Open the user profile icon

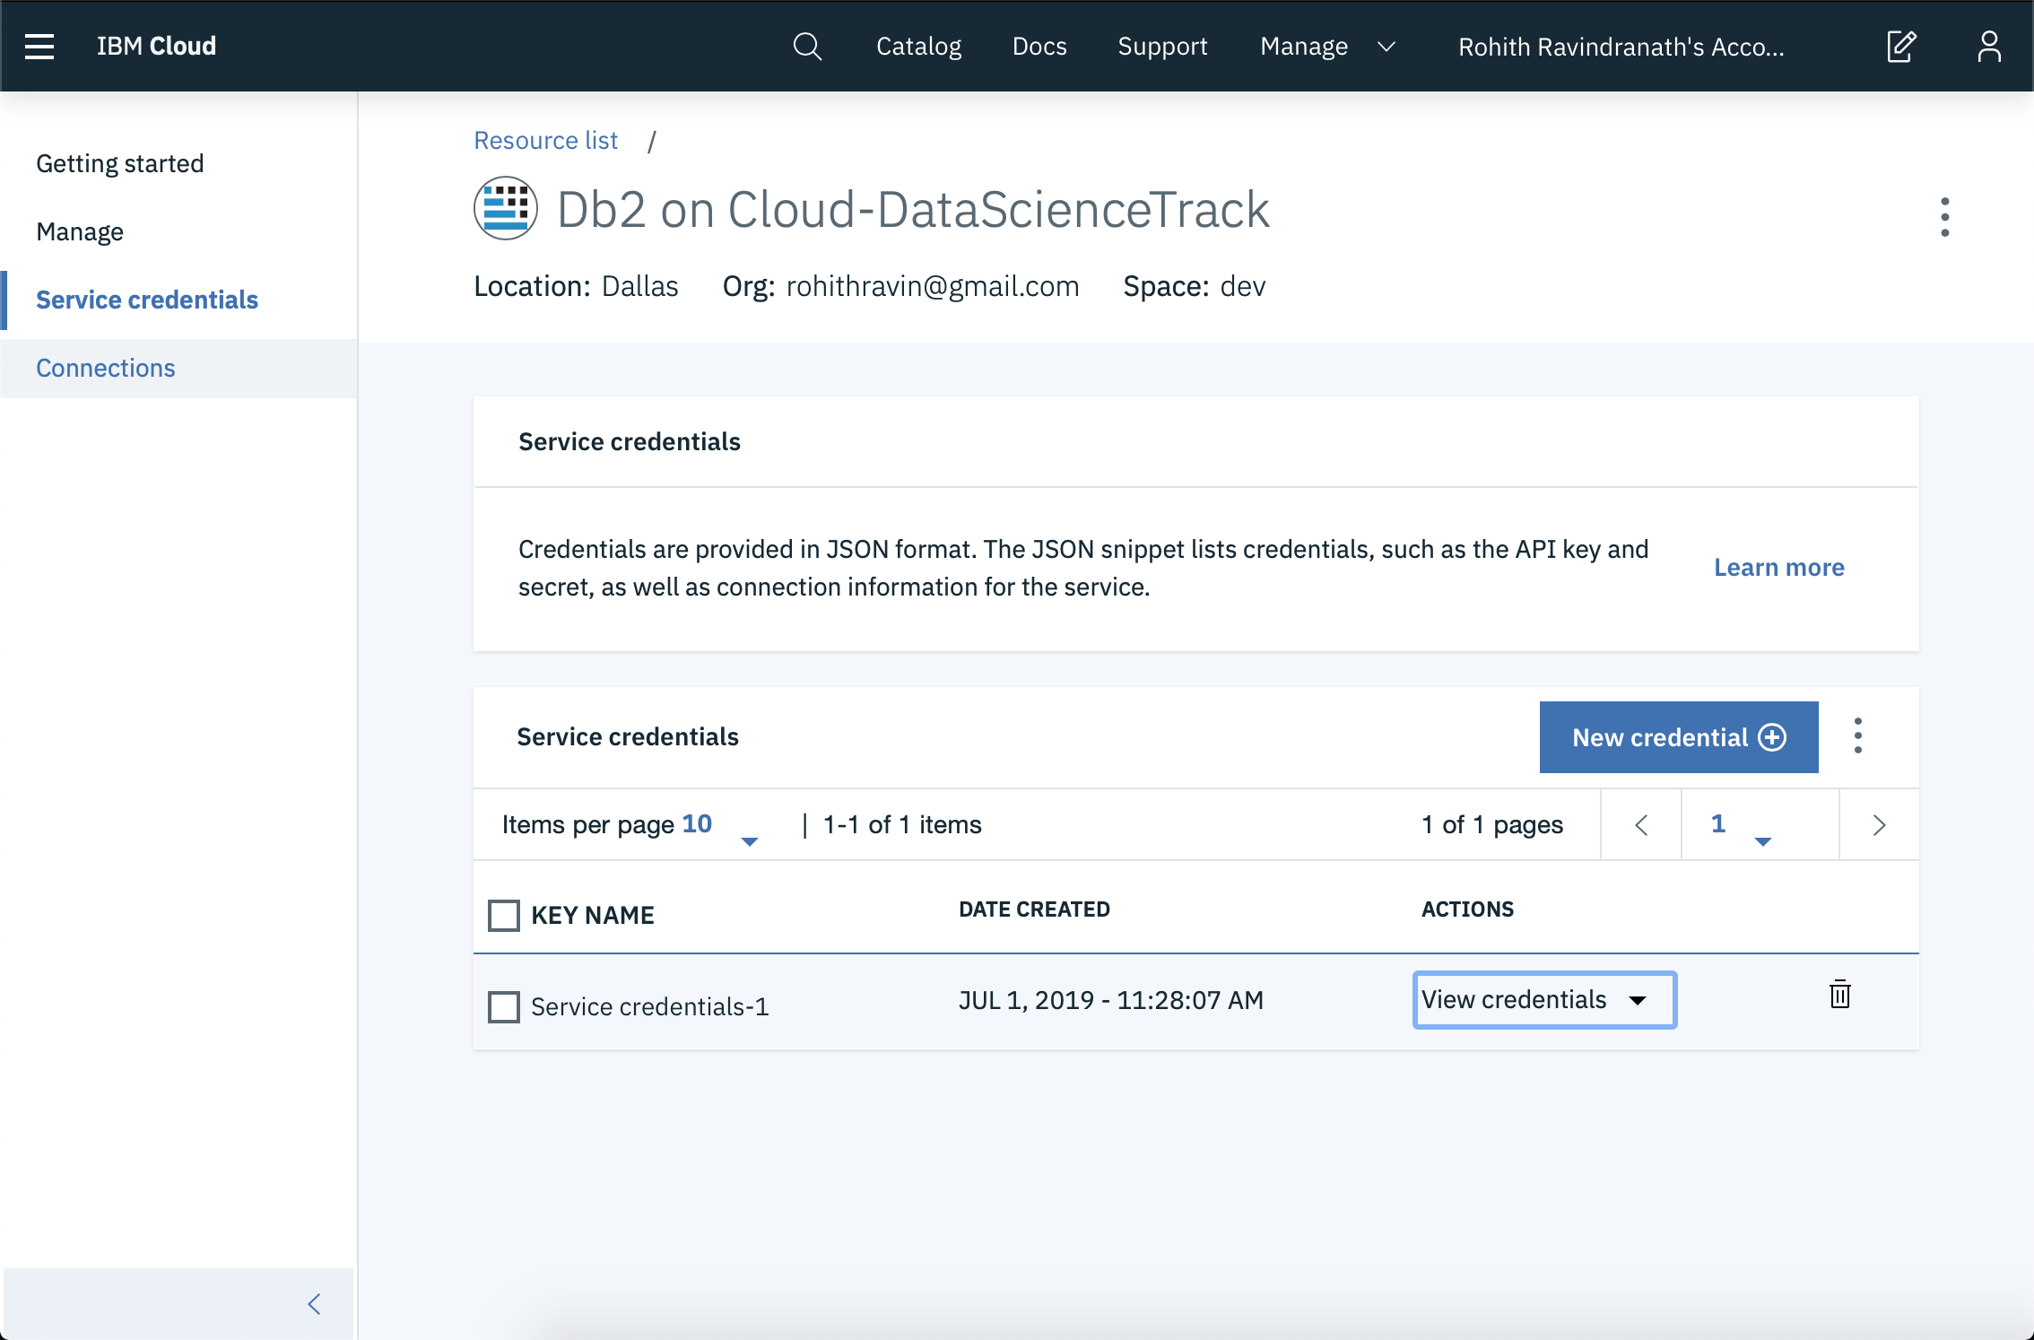pos(1989,46)
